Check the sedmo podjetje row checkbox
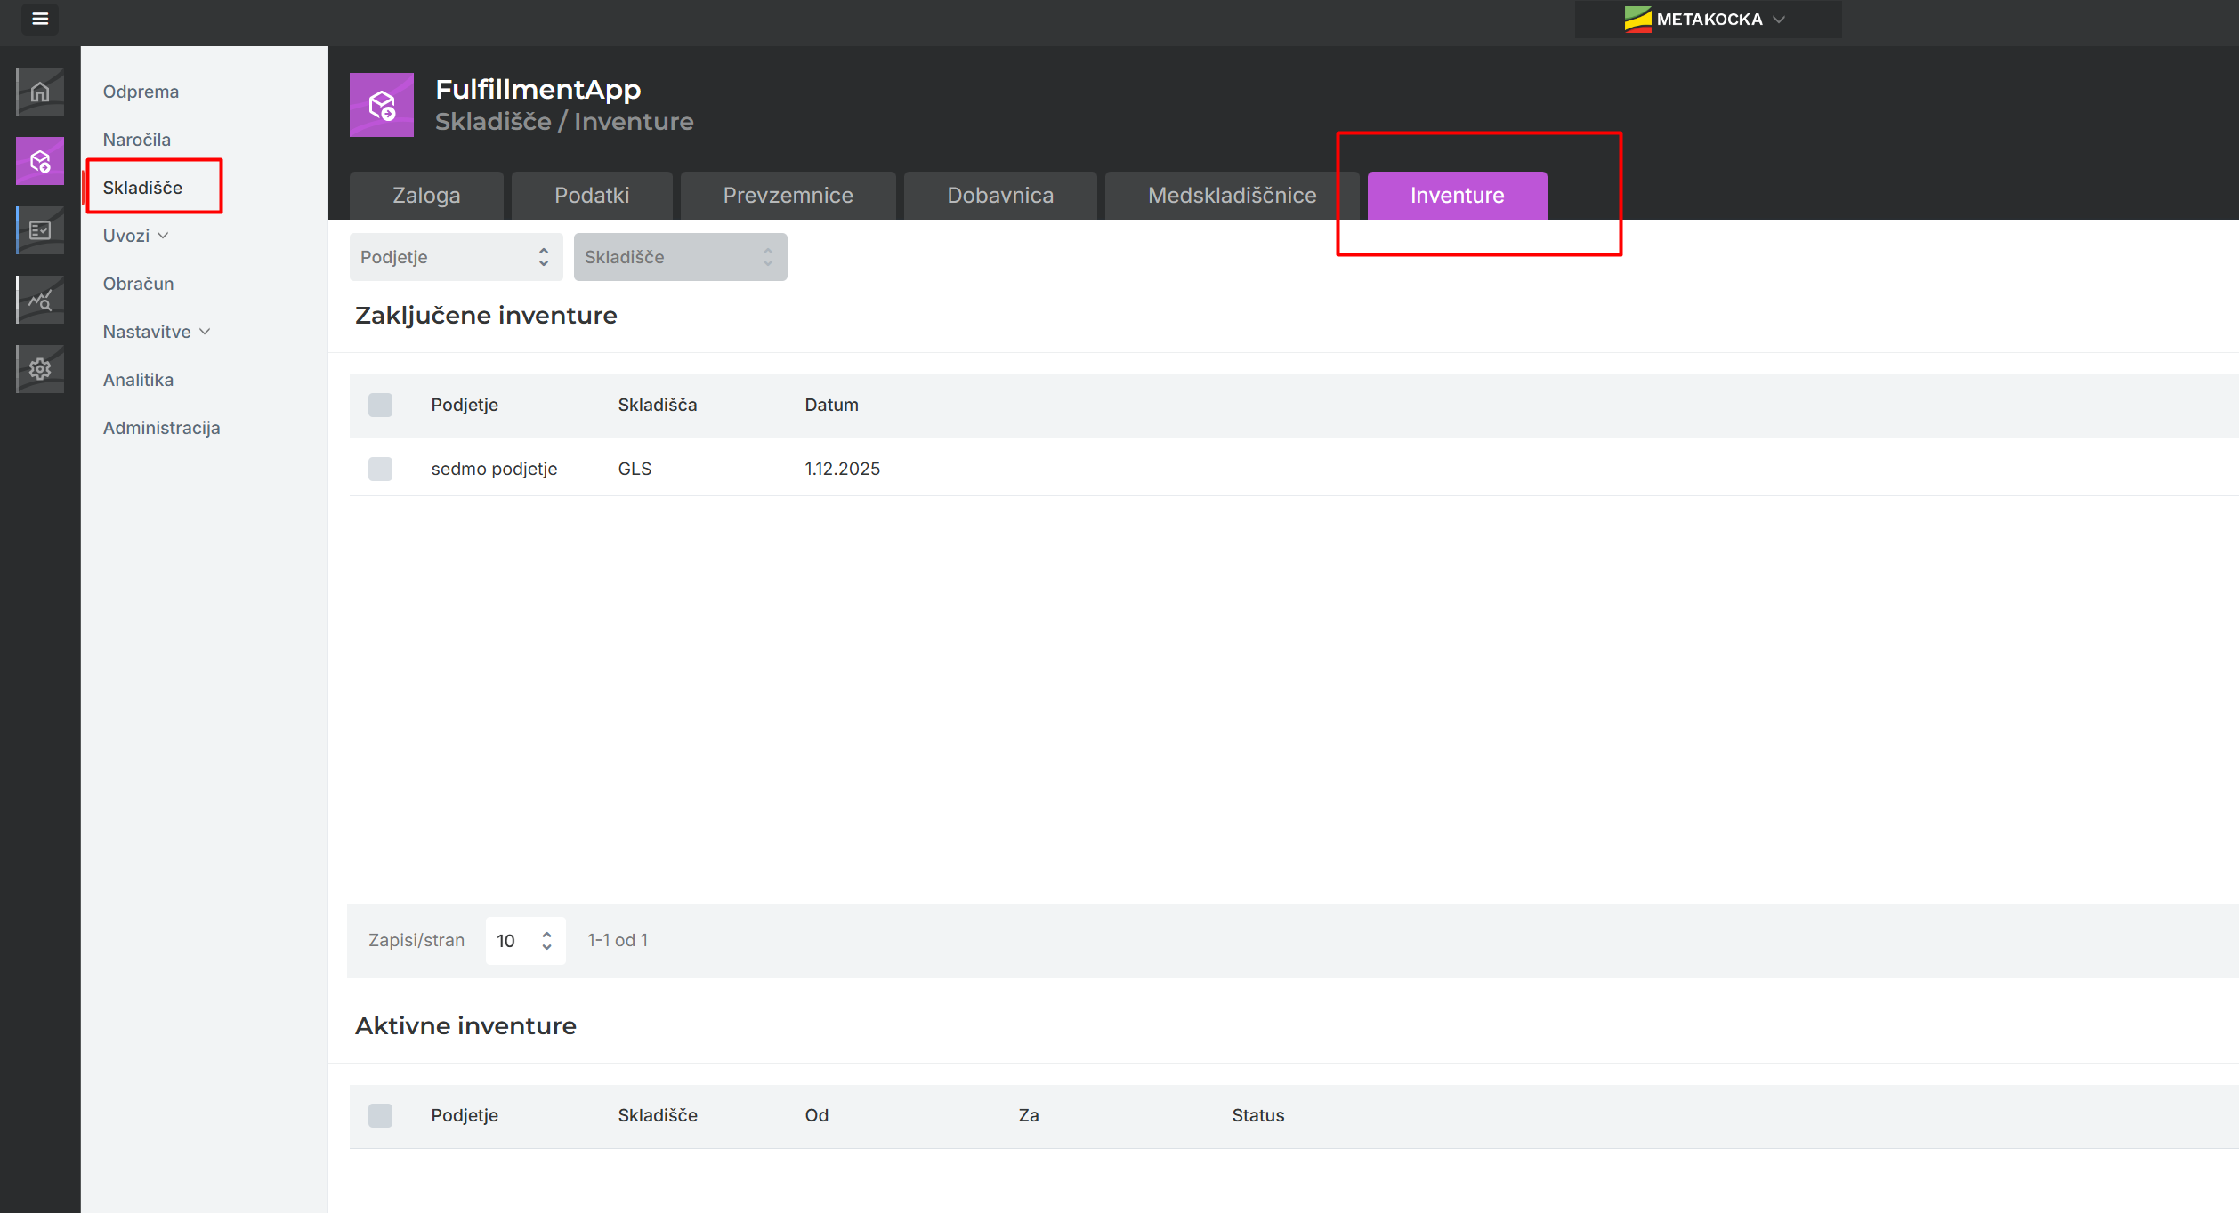Viewport: 2239px width, 1213px height. point(380,469)
